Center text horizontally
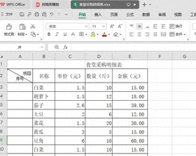This screenshot has width=196, height=156. [x=140, y=34]
